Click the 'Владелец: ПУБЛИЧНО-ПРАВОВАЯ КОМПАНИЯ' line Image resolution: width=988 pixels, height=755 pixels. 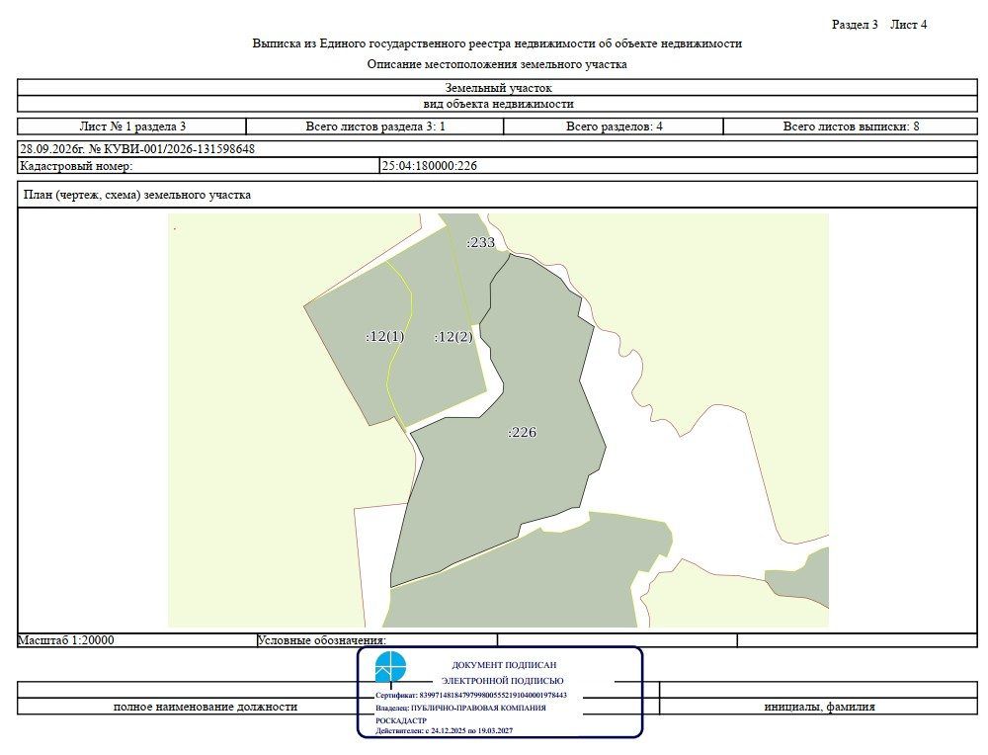click(460, 708)
